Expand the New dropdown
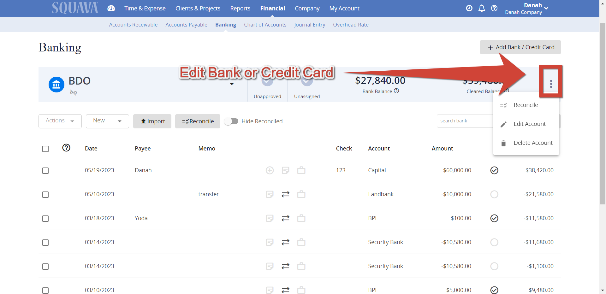 (107, 121)
